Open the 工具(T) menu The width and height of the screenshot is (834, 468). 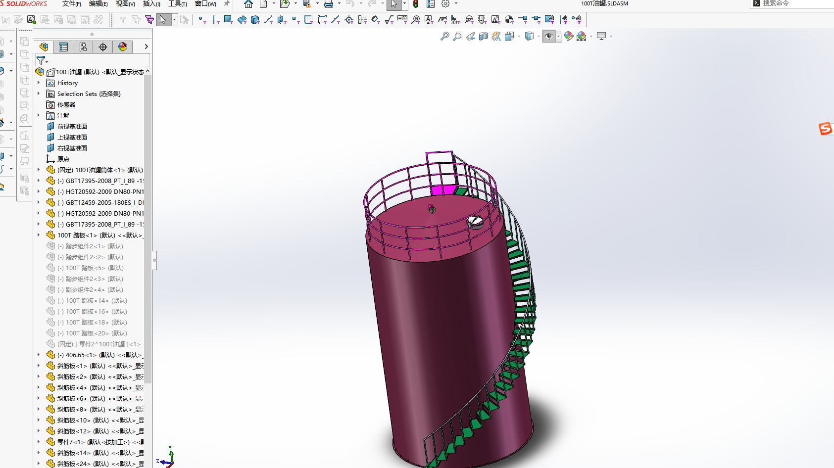pyautogui.click(x=178, y=4)
